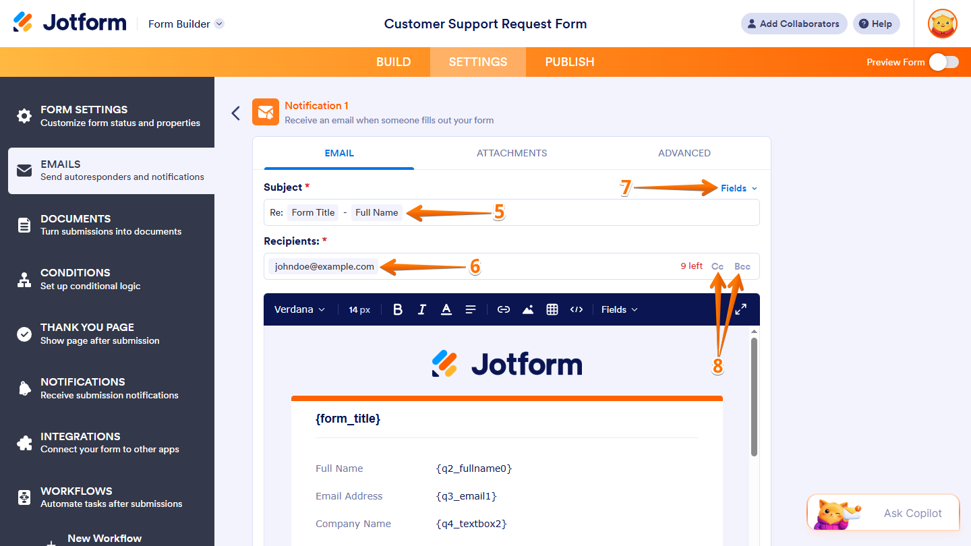This screenshot has width=971, height=546.
Task: Open the Documents sidebar icon
Action: tap(24, 225)
